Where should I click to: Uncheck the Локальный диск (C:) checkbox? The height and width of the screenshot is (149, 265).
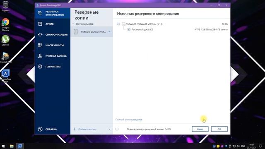[x=129, y=29]
